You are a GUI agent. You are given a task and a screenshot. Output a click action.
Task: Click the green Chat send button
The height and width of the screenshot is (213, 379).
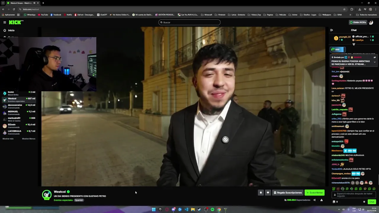tap(372, 202)
